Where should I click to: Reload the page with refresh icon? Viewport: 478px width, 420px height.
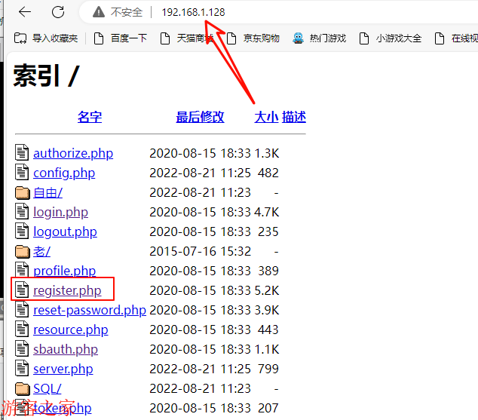point(58,12)
